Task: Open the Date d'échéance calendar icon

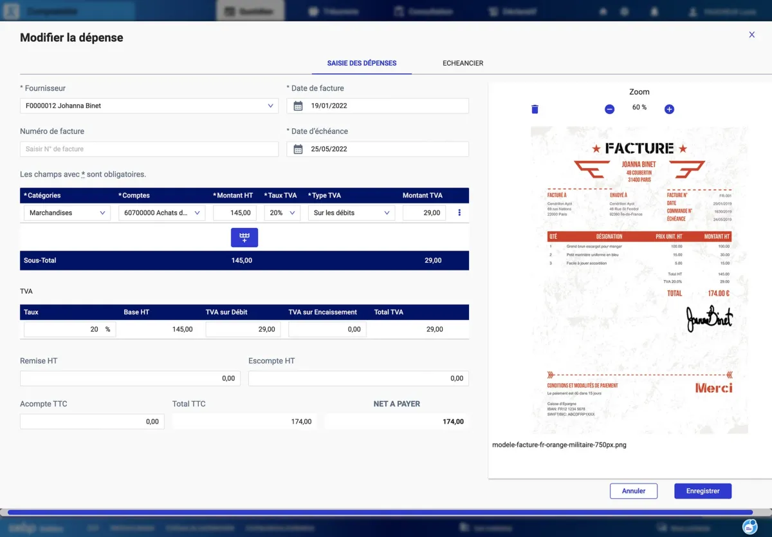Action: [x=298, y=149]
